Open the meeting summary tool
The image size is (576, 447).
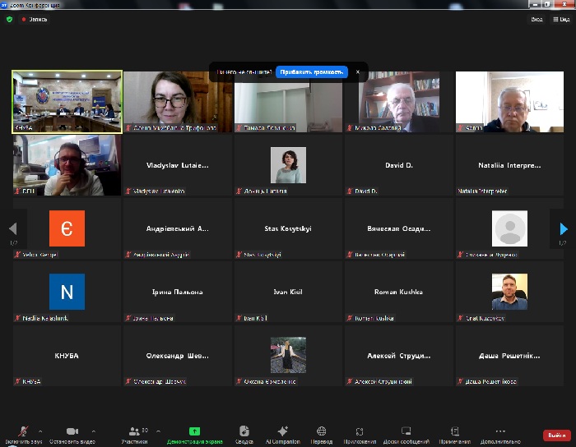(x=244, y=431)
